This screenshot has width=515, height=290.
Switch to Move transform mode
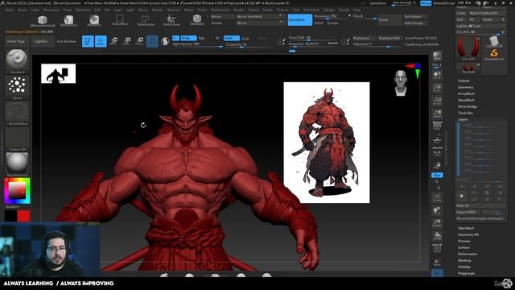point(113,41)
